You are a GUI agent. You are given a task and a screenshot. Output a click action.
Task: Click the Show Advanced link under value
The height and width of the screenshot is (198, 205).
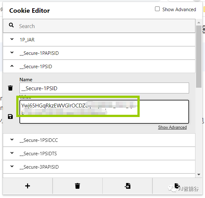(x=172, y=127)
